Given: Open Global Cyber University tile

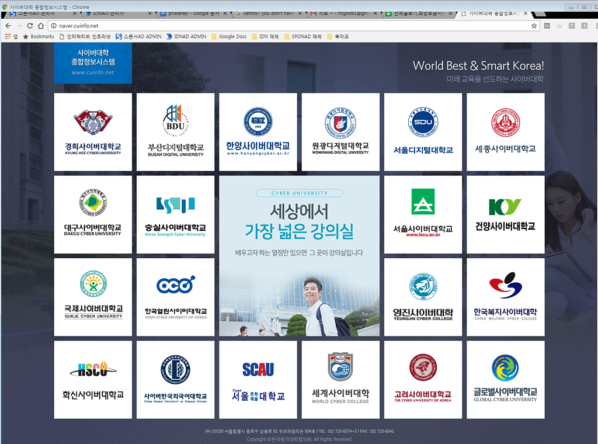Looking at the screenshot, I should 506,380.
